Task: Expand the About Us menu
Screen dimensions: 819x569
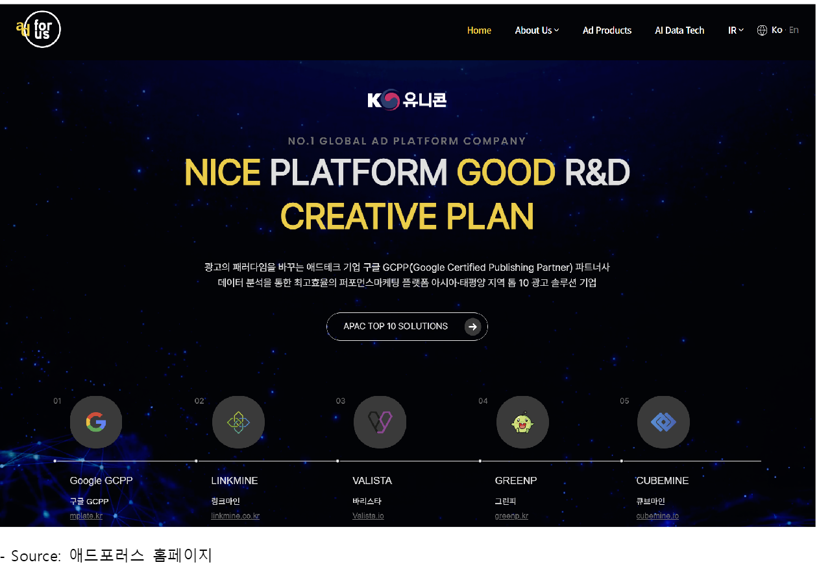Action: (x=537, y=30)
